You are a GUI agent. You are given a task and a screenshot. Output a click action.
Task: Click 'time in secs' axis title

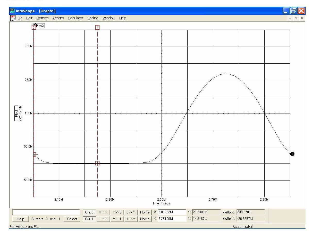tap(161, 203)
